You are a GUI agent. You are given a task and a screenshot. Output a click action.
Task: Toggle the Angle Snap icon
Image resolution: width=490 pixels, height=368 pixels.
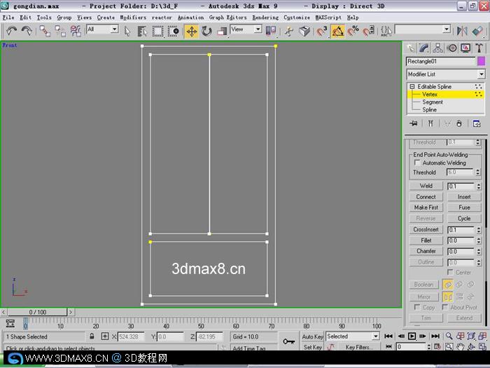click(x=337, y=31)
